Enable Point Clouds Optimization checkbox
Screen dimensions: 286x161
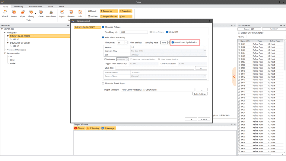click(x=172, y=42)
